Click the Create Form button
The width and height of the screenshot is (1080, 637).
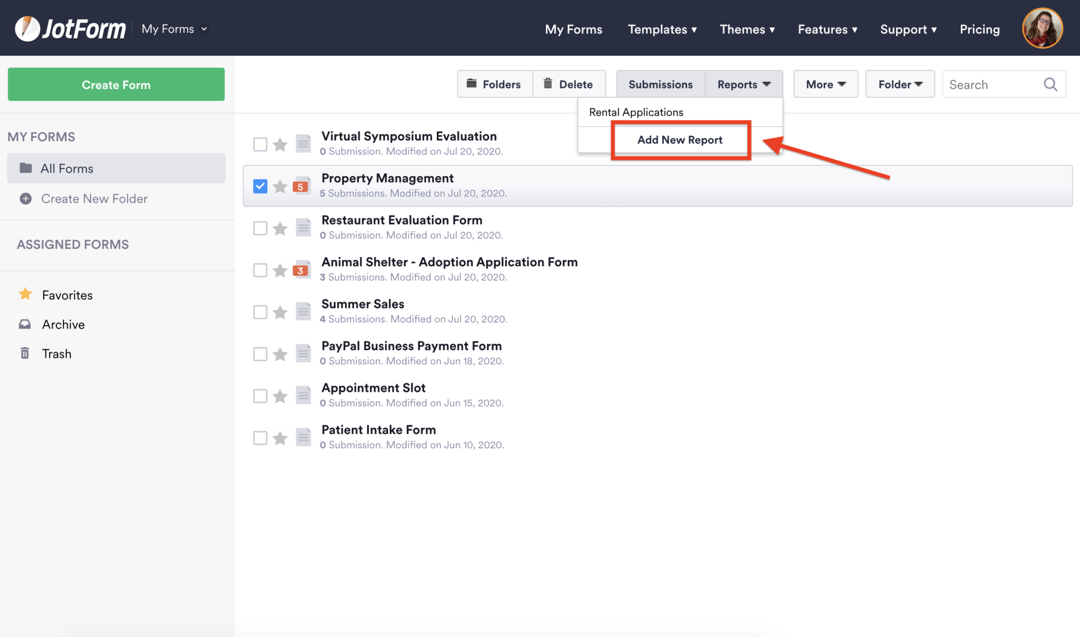115,84
